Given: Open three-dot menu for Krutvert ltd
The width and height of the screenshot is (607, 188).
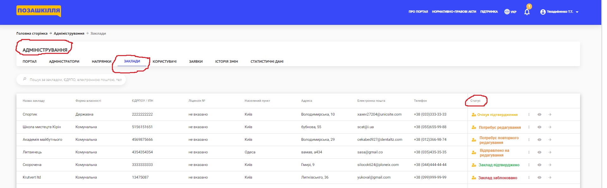Looking at the screenshot, I should (529, 178).
